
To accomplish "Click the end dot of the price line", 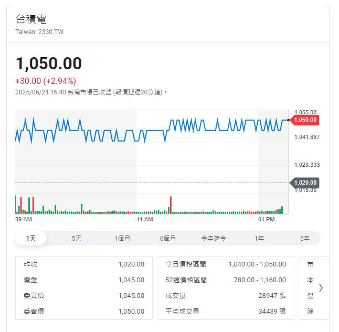I will tap(288, 120).
